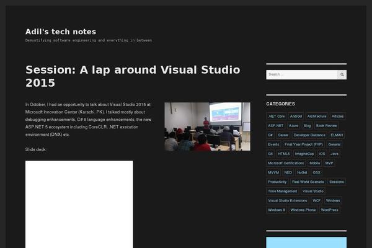This screenshot has height=248, width=372.
Task: Select the Articles category tag
Action: (338, 117)
